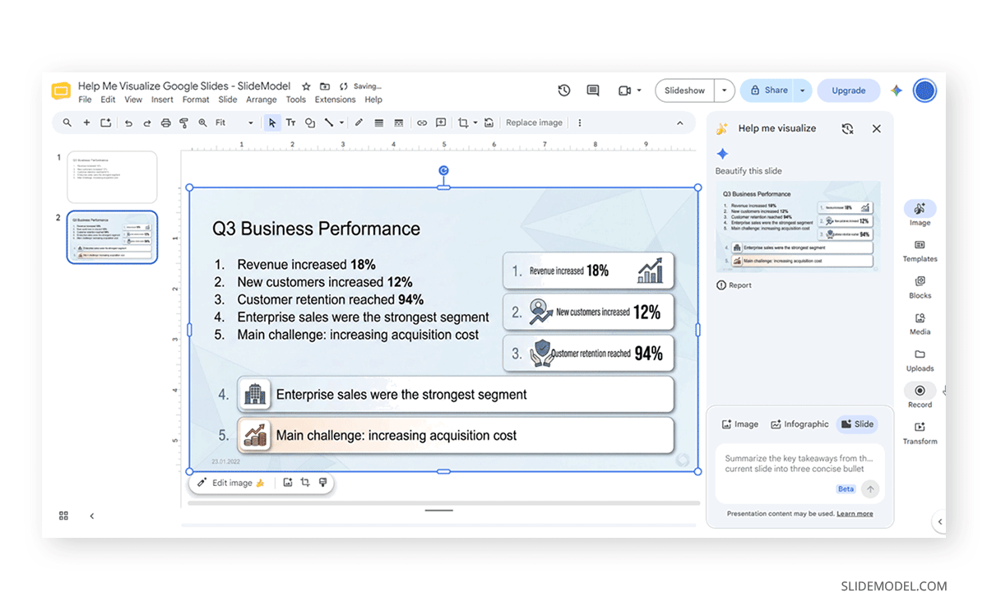987x611 pixels.
Task: Open the Arrange menu
Action: (x=262, y=100)
